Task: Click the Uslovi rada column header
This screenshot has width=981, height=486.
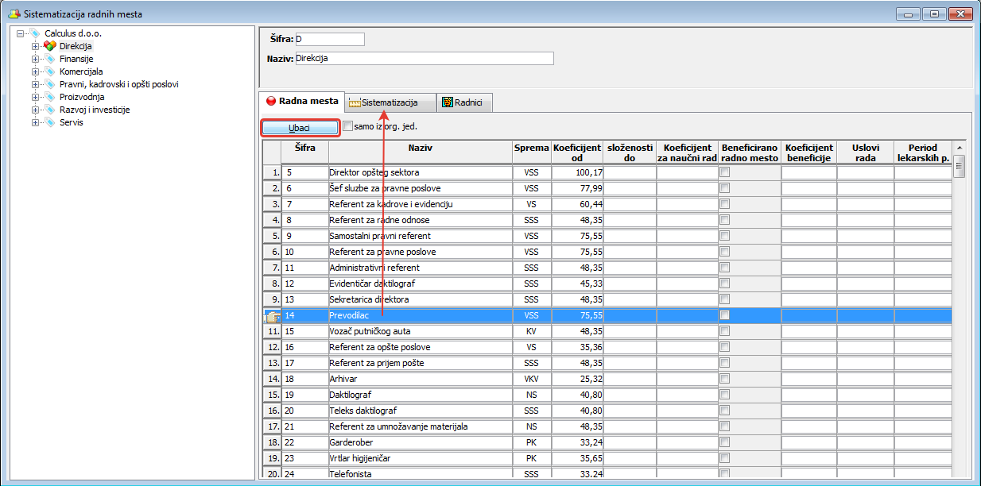Action: tap(865, 153)
